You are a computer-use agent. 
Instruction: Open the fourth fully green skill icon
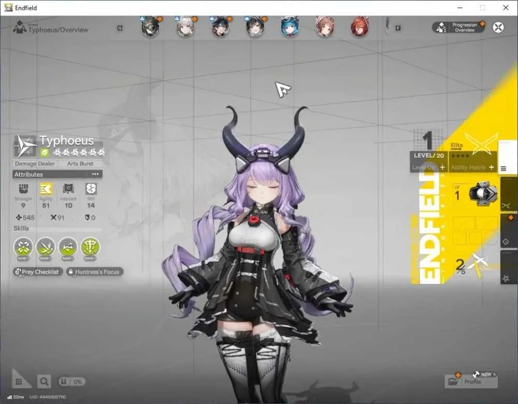tap(90, 247)
